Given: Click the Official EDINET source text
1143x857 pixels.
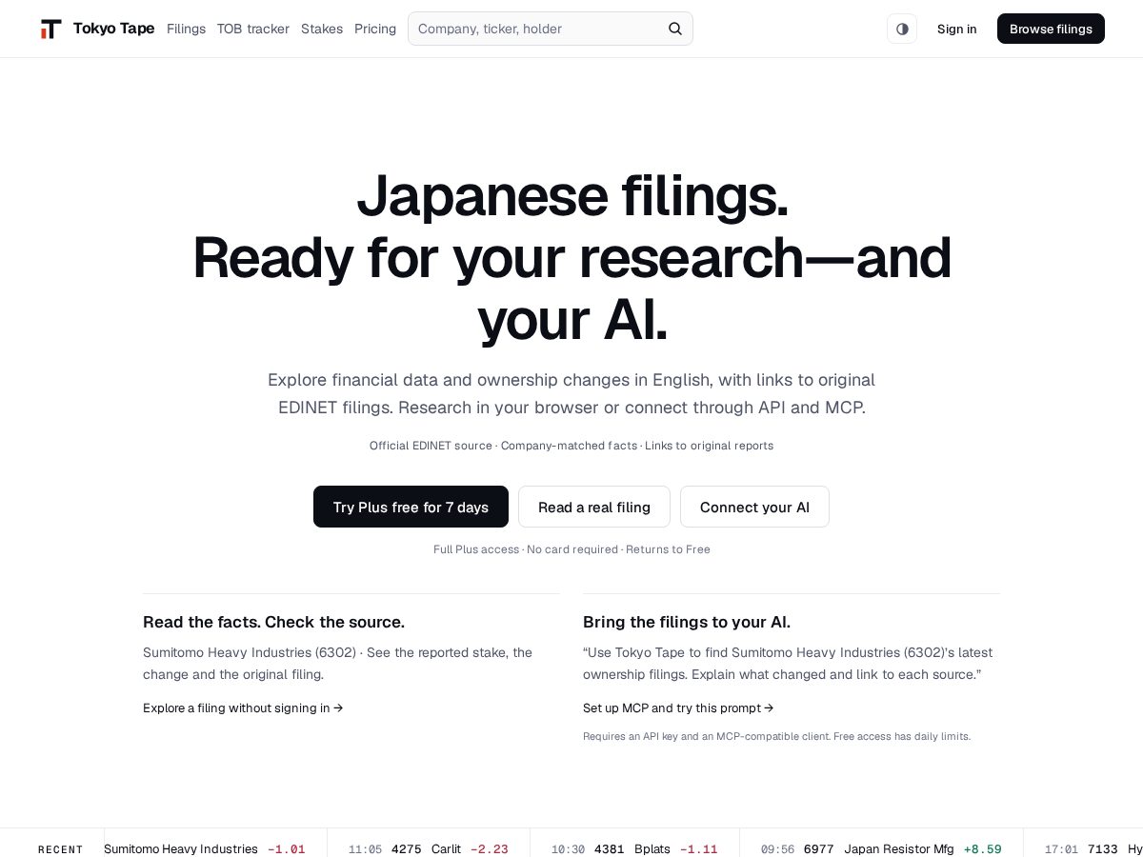Looking at the screenshot, I should pyautogui.click(x=431, y=446).
